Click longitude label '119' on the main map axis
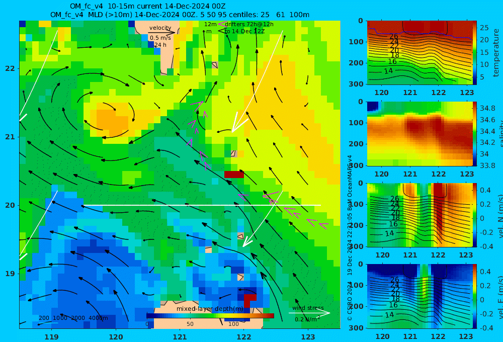The image size is (503, 342). pyautogui.click(x=51, y=337)
